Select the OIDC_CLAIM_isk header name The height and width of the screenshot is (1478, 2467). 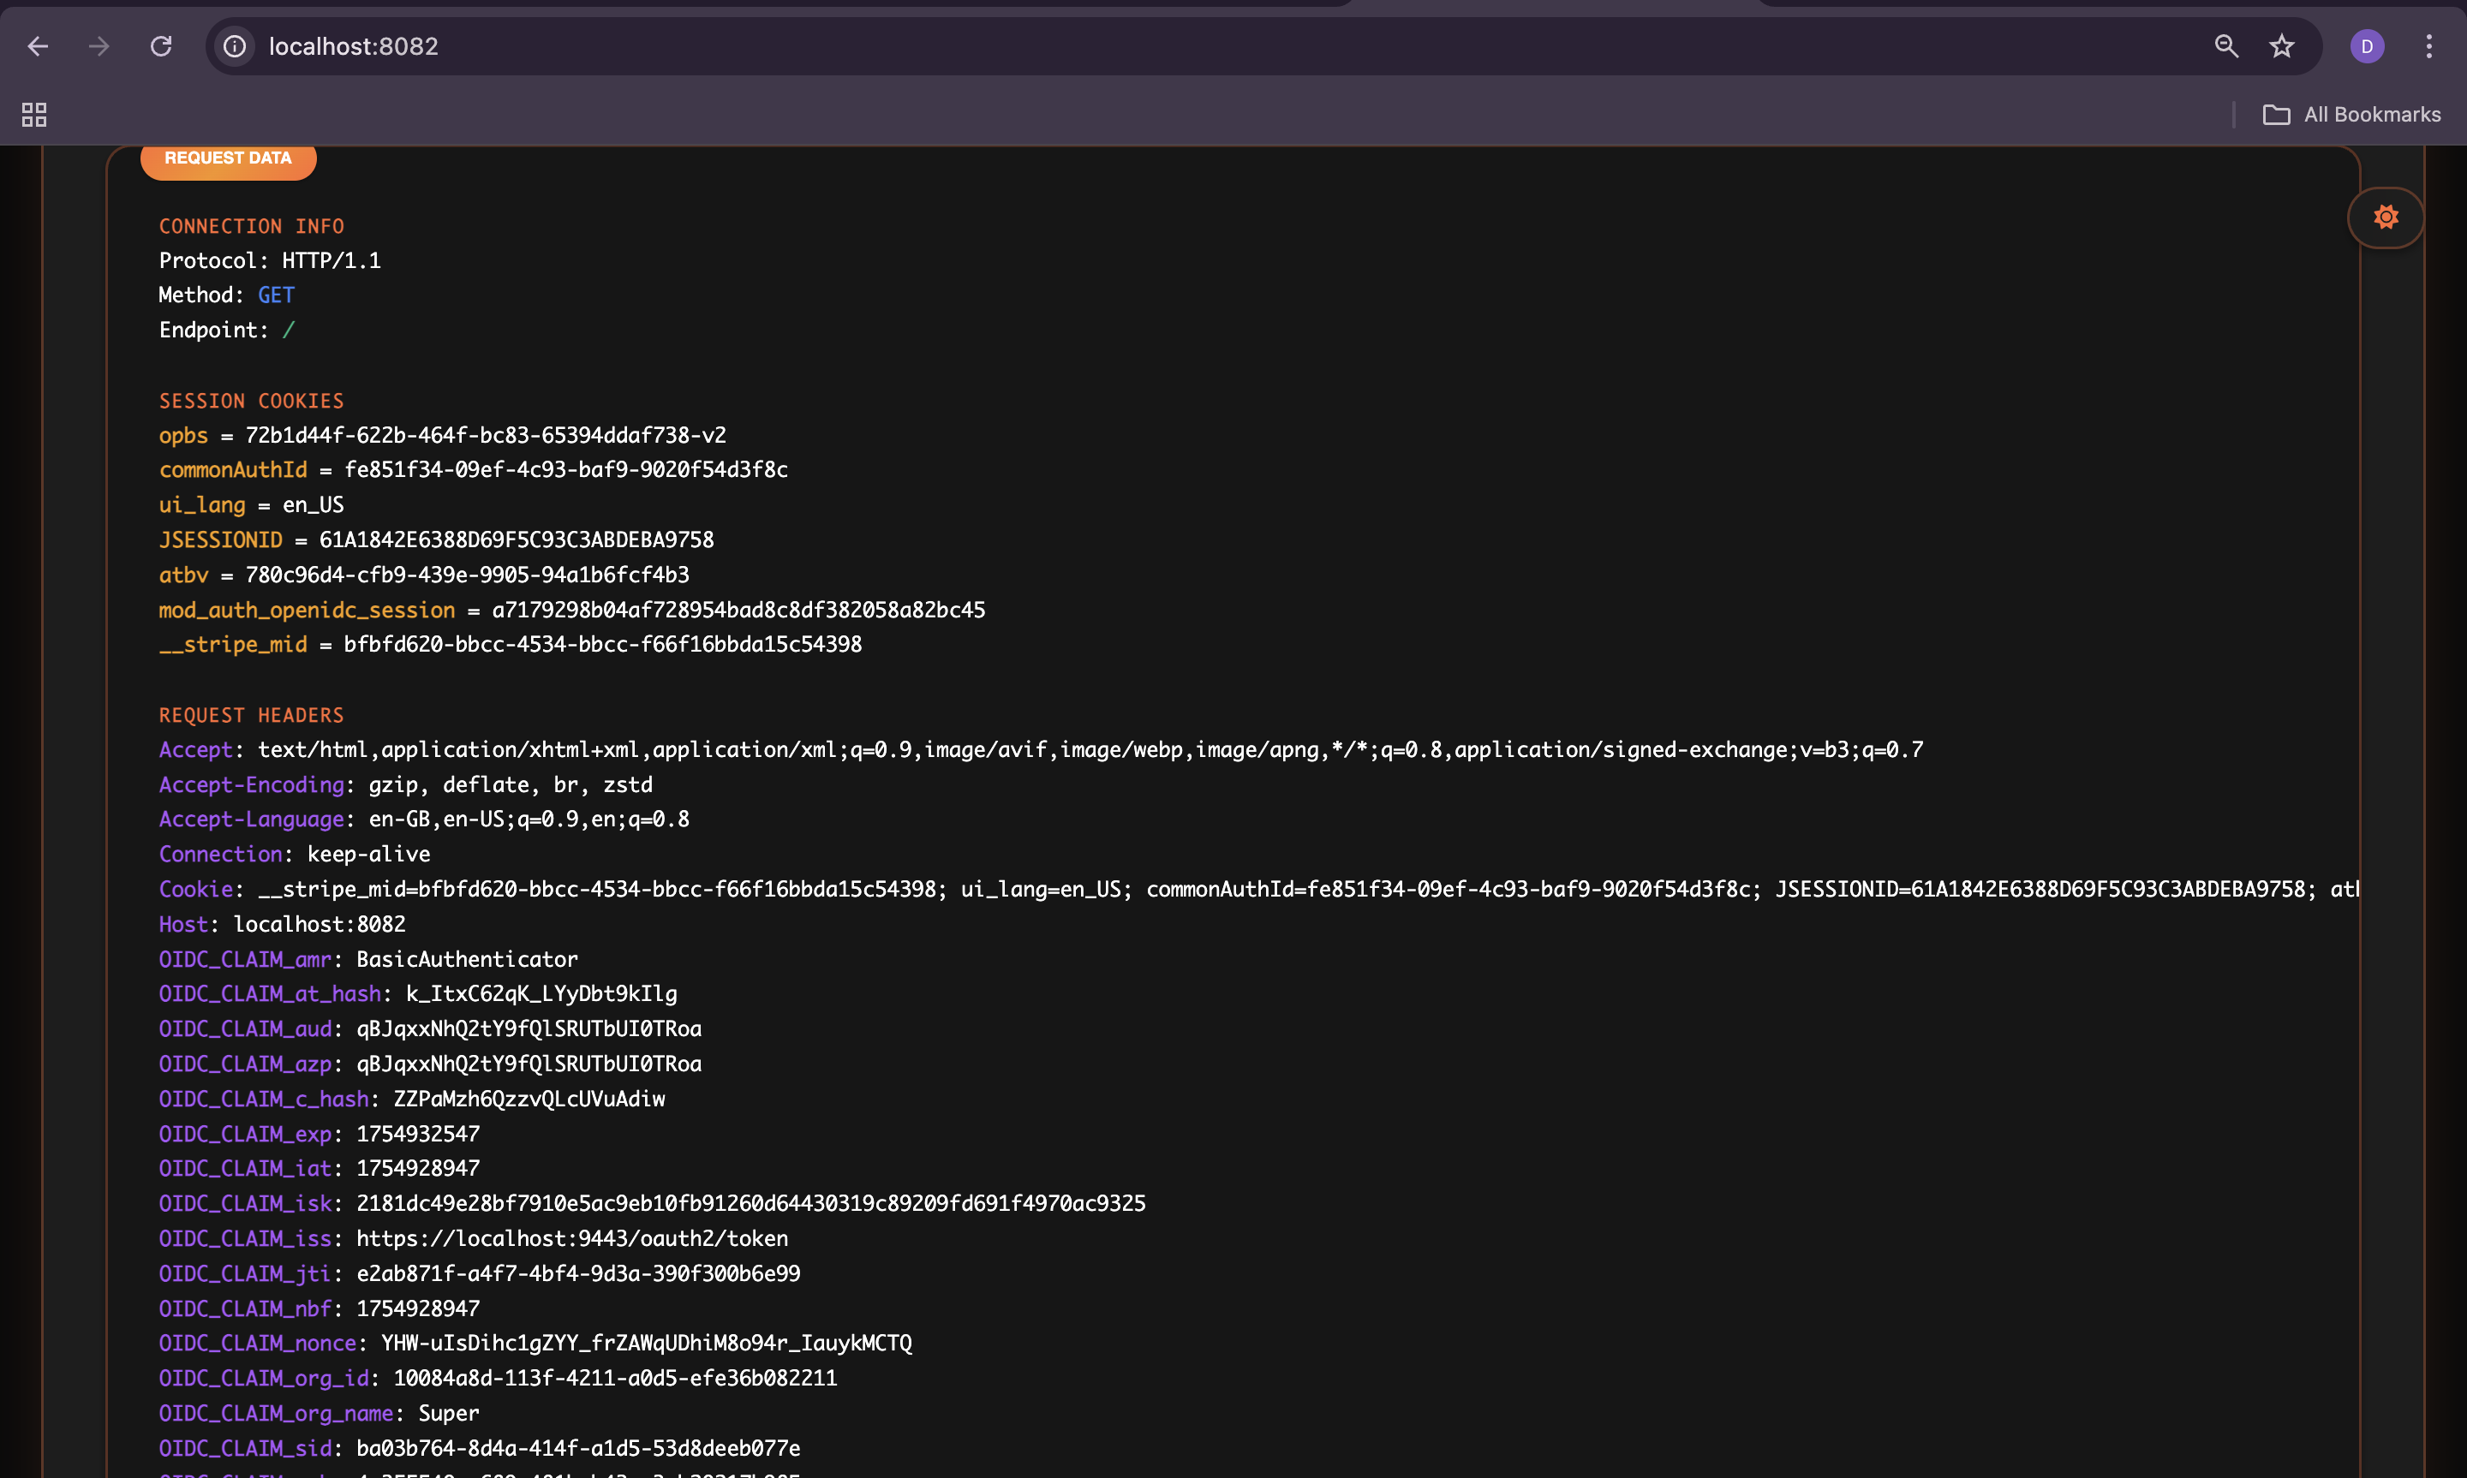point(245,1203)
